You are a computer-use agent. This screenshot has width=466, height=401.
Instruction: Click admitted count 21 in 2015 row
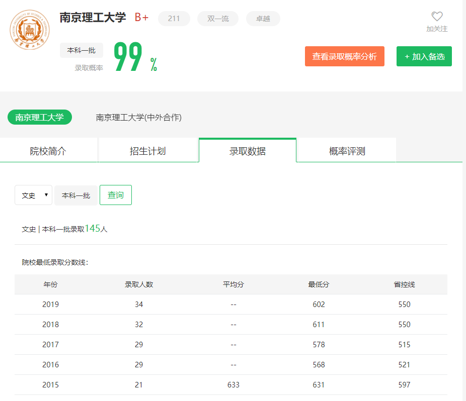(x=139, y=385)
